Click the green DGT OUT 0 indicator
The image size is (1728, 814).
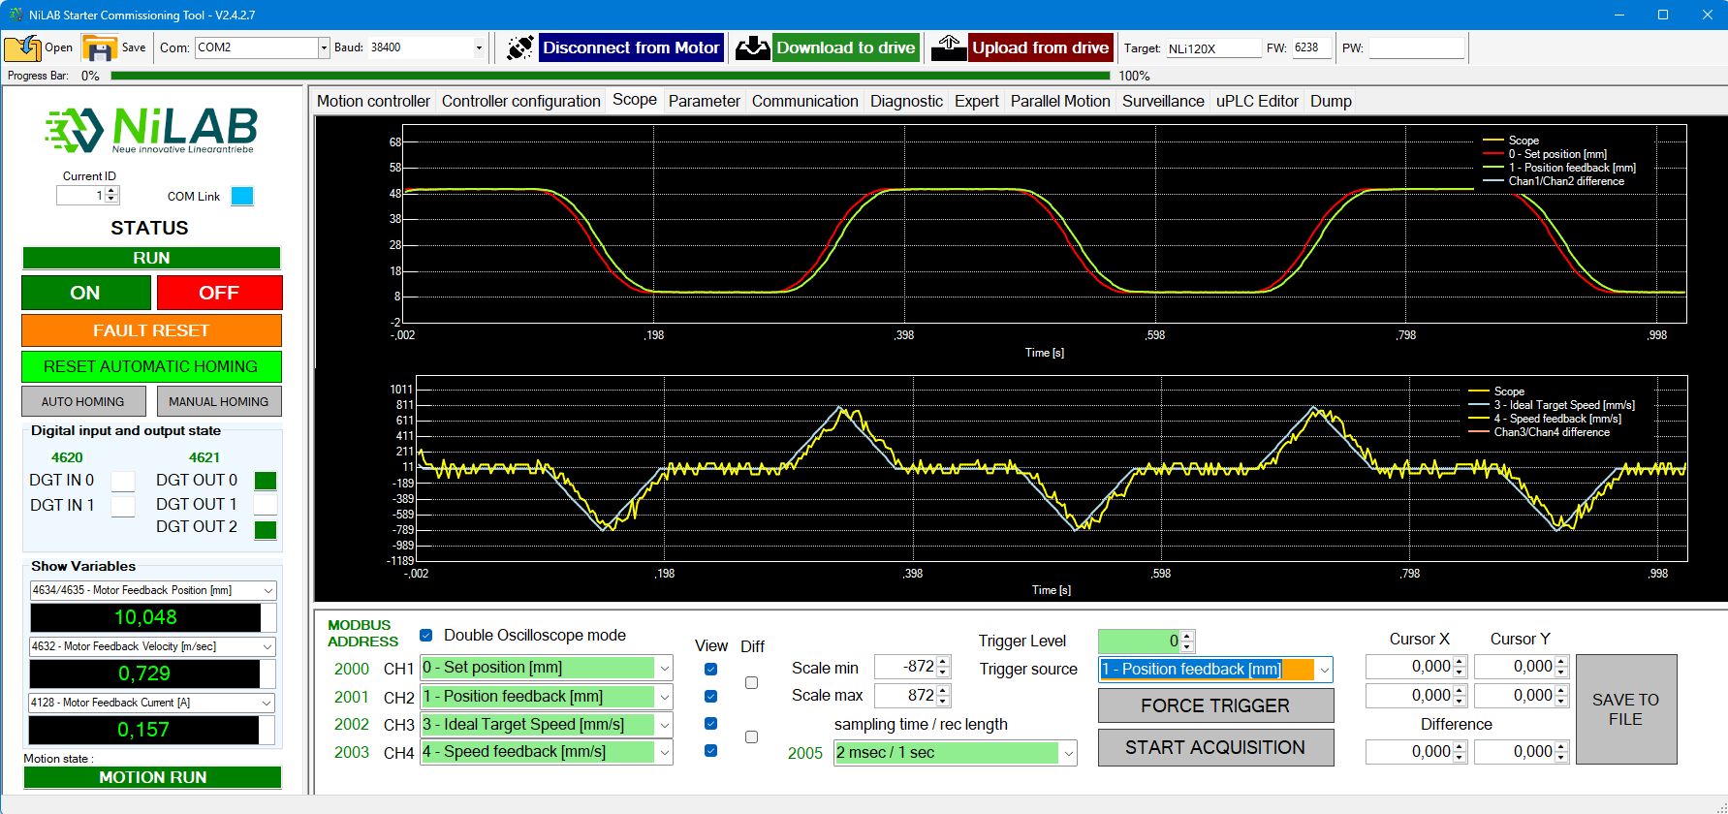pyautogui.click(x=265, y=481)
